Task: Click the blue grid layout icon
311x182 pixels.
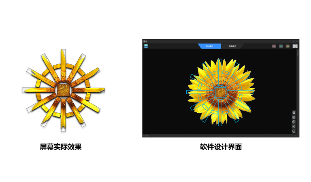Action: pos(146,46)
